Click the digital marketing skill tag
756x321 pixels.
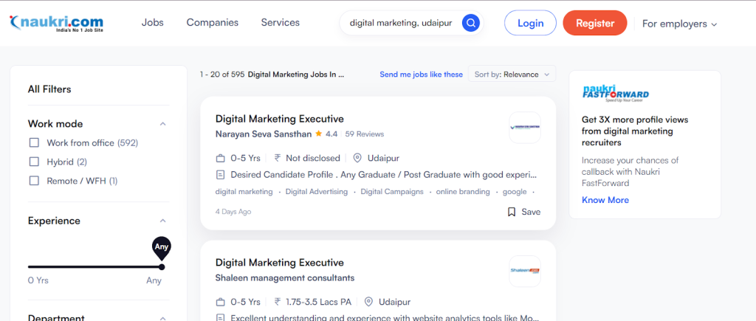pyautogui.click(x=244, y=192)
